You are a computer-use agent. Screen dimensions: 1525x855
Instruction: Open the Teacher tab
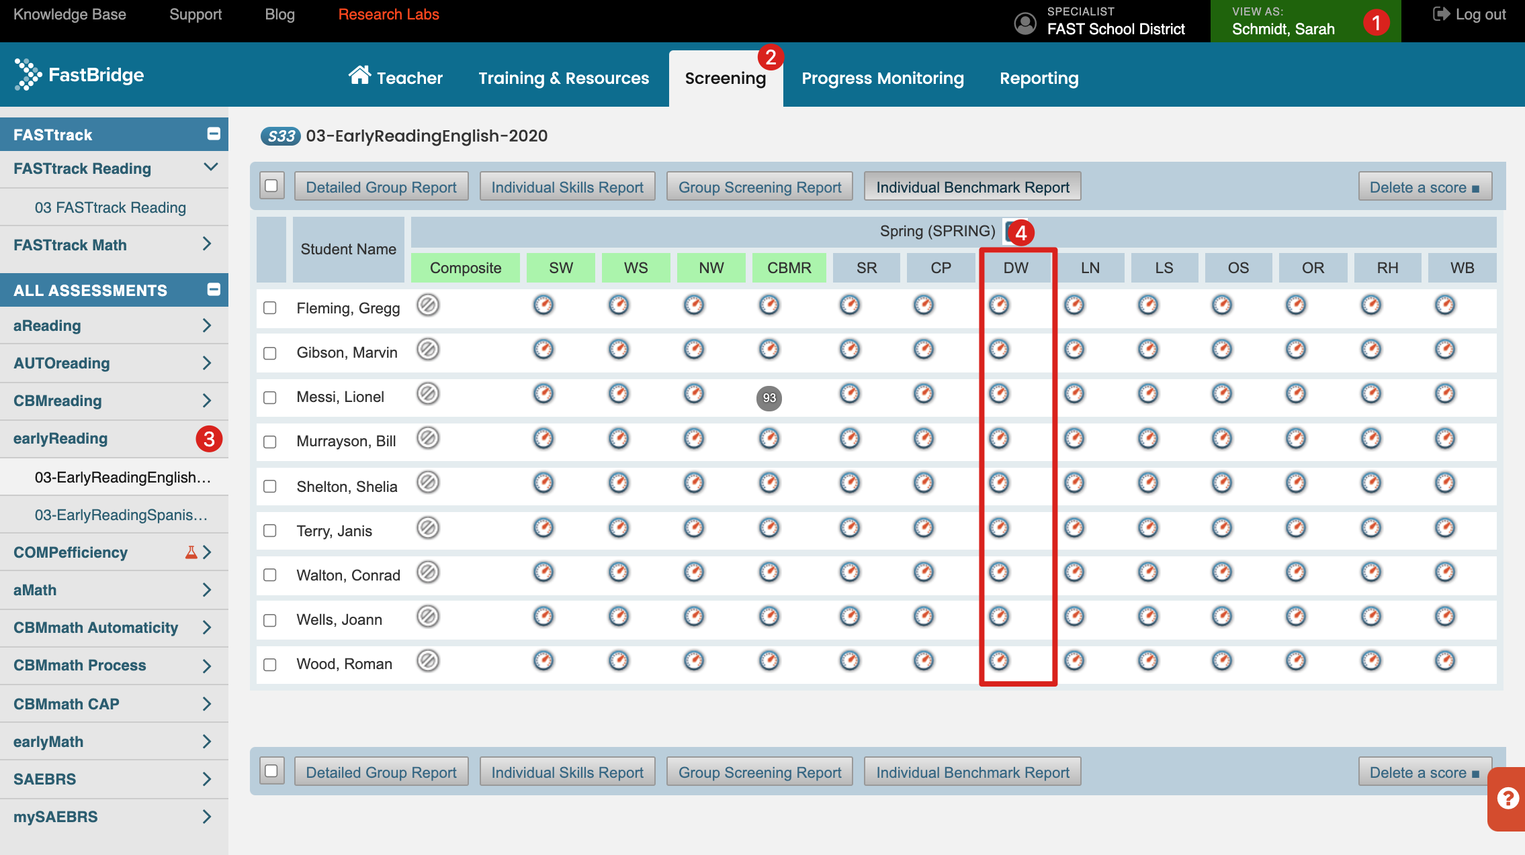pos(396,78)
